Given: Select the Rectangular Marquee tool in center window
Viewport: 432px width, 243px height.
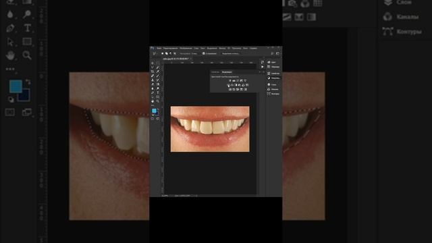Looking at the screenshot, I should pyautogui.click(x=158, y=63).
